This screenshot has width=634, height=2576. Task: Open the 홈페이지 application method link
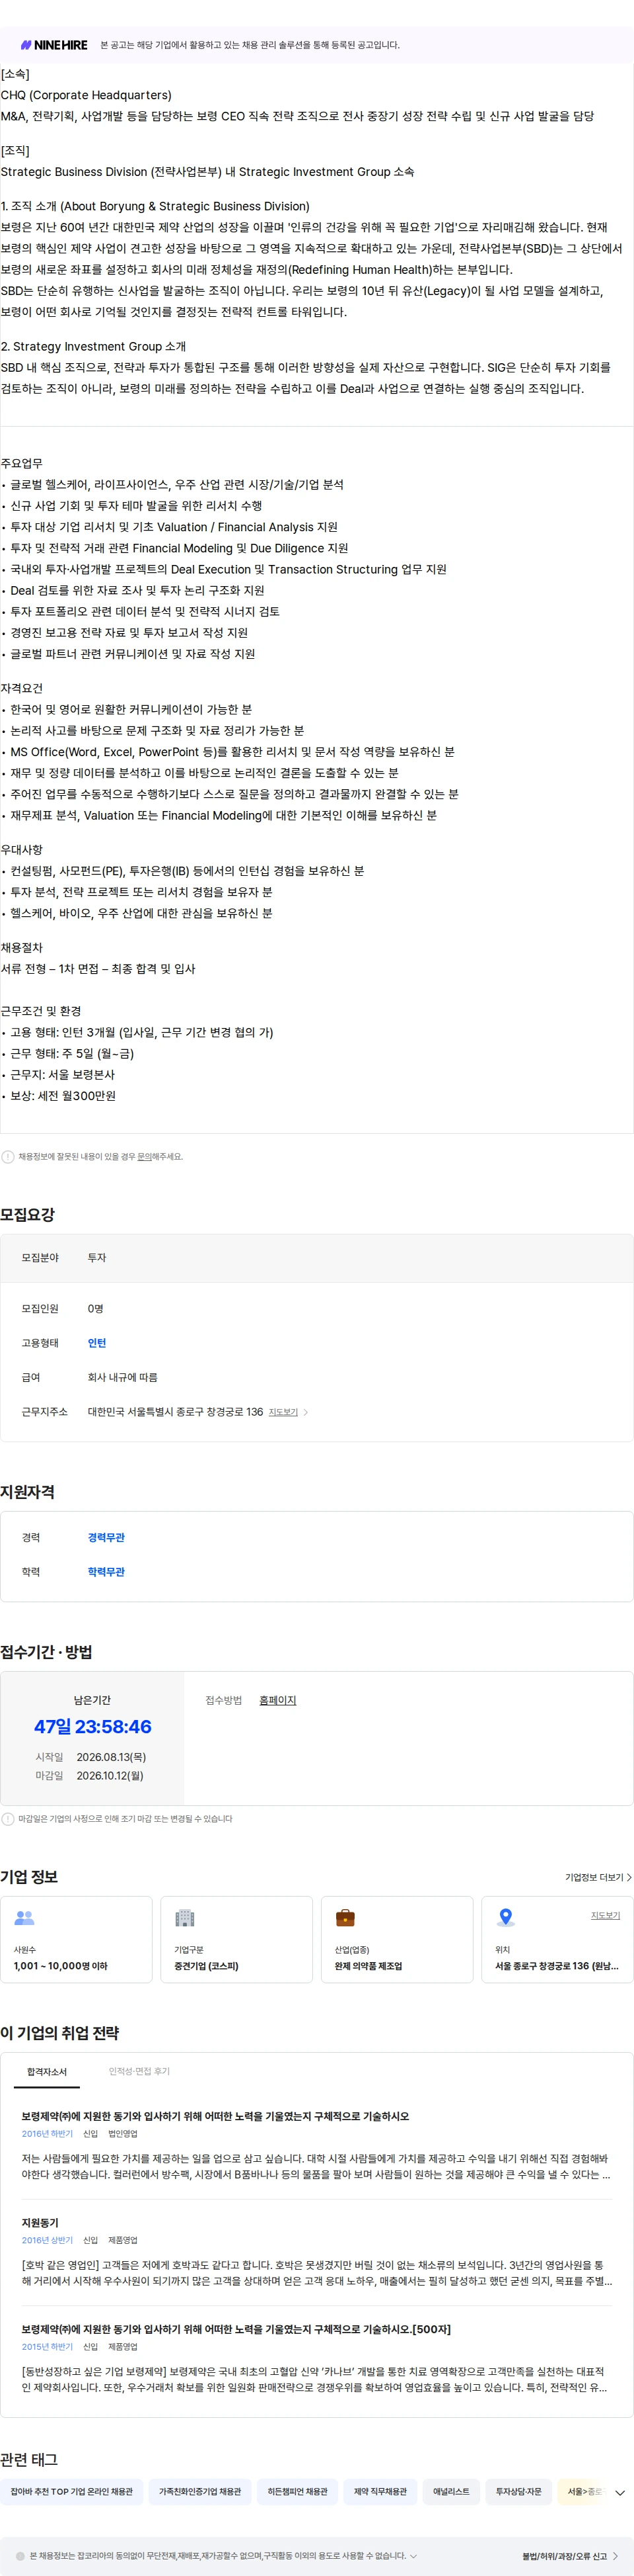(277, 1700)
